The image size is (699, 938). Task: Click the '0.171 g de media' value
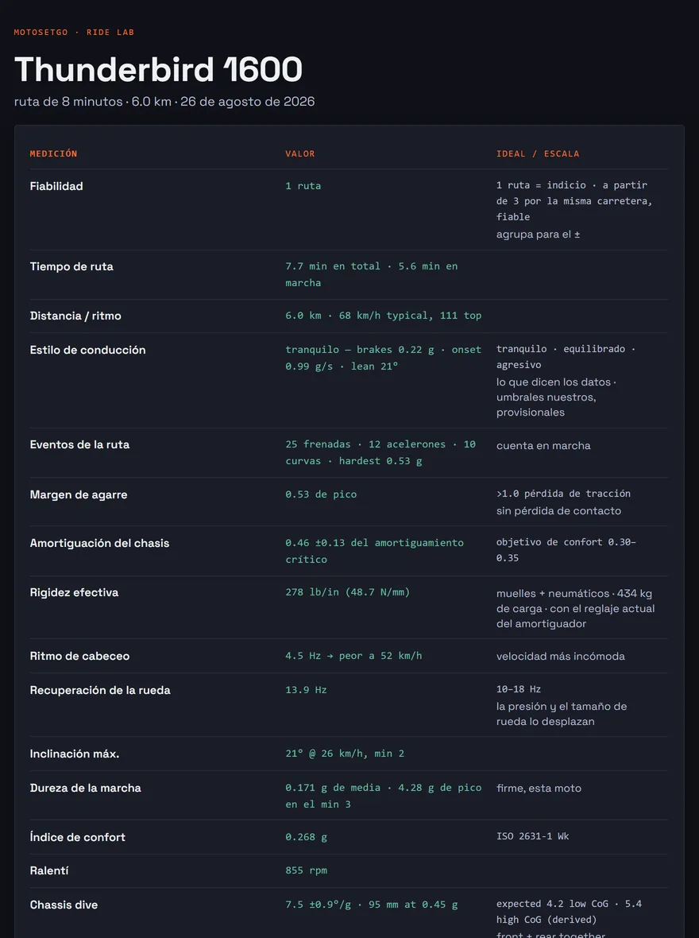click(384, 797)
